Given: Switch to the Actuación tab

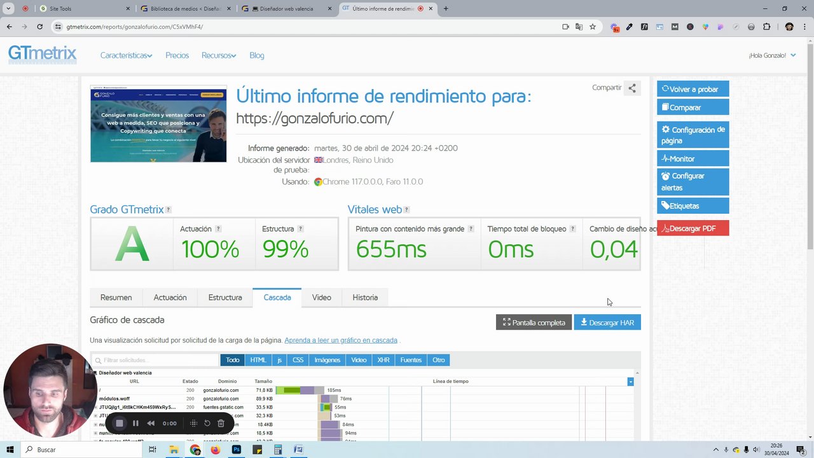Looking at the screenshot, I should pyautogui.click(x=170, y=298).
